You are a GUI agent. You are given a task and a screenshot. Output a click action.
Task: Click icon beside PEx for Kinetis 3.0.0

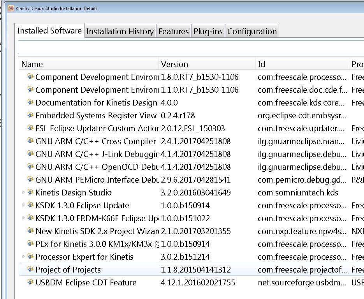coord(30,243)
